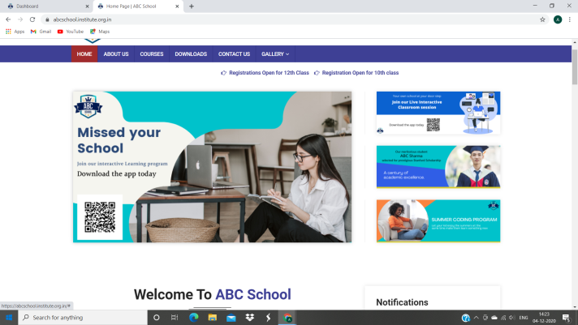Screen dimensions: 578x325
Task: Open the YouTube bookmark
Action: tap(71, 32)
